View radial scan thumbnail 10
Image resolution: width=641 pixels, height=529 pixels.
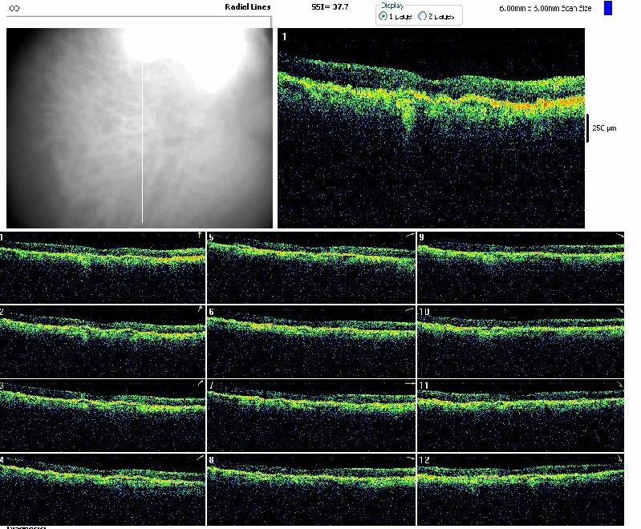point(521,338)
